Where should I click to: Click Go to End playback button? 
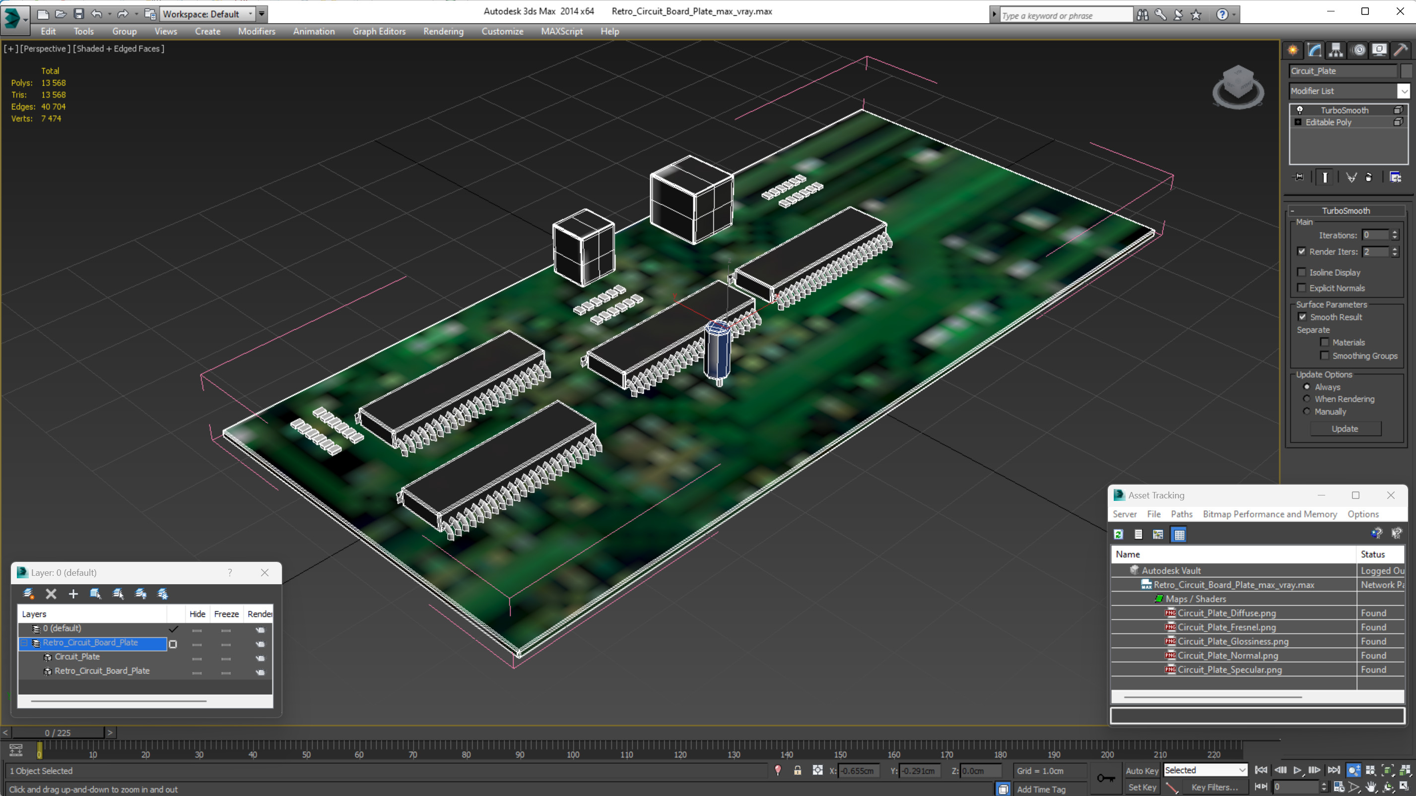point(1334,770)
